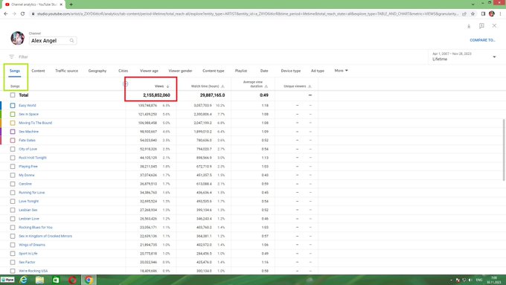Open the Chrome profile avatar

coord(492,14)
